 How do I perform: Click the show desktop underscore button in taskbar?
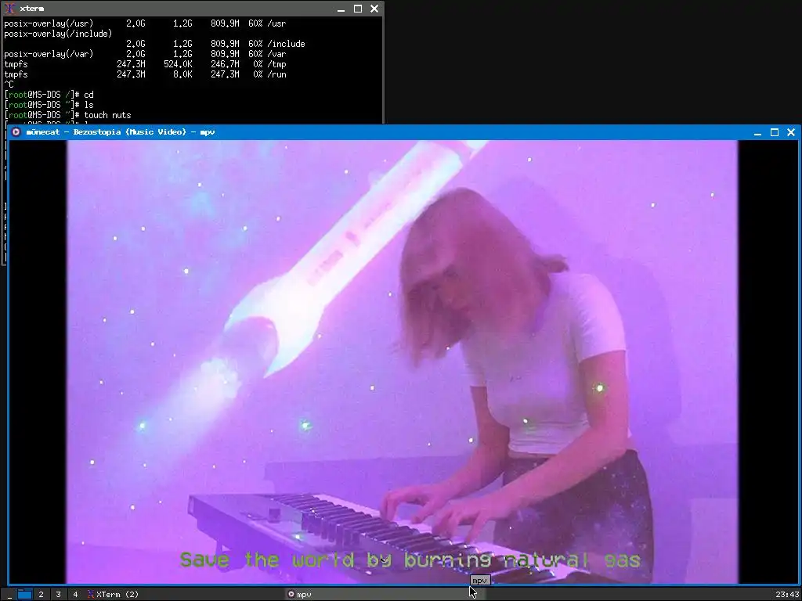click(x=9, y=595)
